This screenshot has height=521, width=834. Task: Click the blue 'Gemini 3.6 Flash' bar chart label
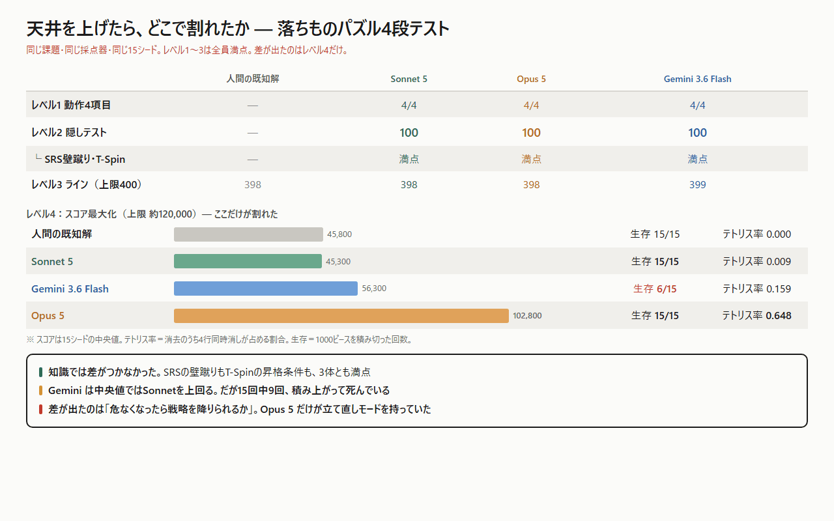tap(70, 289)
